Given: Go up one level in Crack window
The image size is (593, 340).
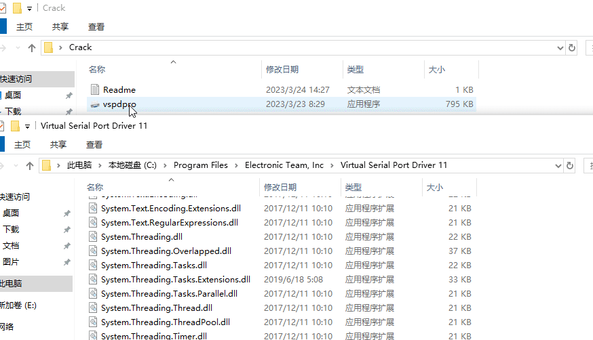Looking at the screenshot, I should [x=32, y=48].
